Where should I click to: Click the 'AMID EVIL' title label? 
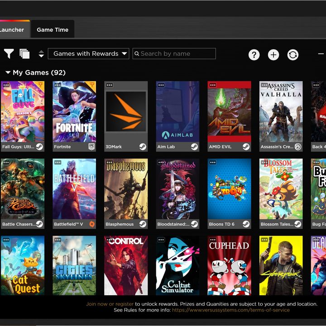tap(220, 147)
